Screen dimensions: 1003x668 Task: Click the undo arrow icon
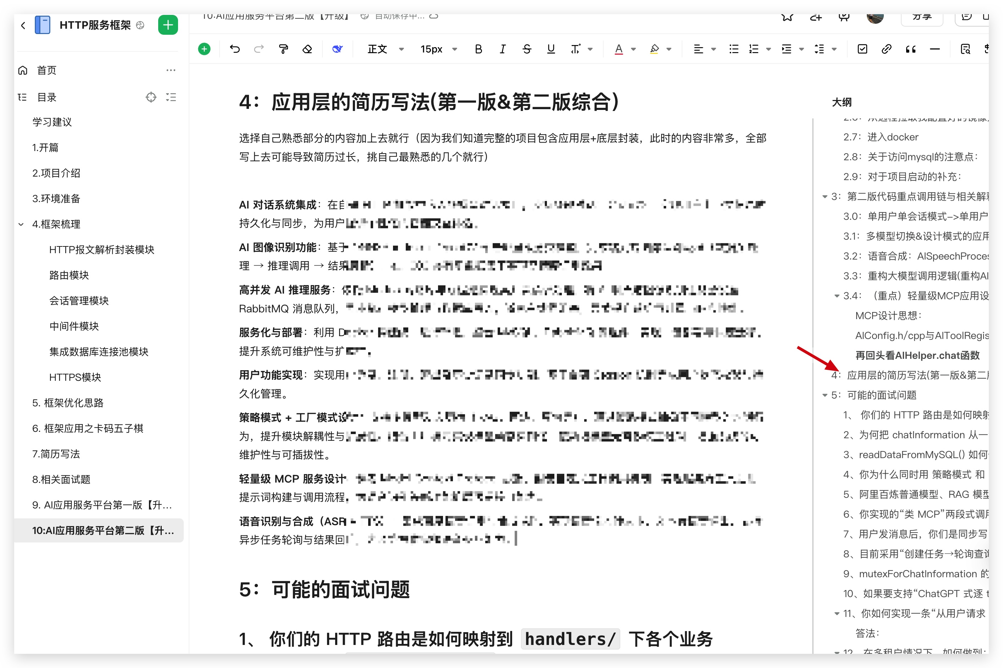point(234,49)
